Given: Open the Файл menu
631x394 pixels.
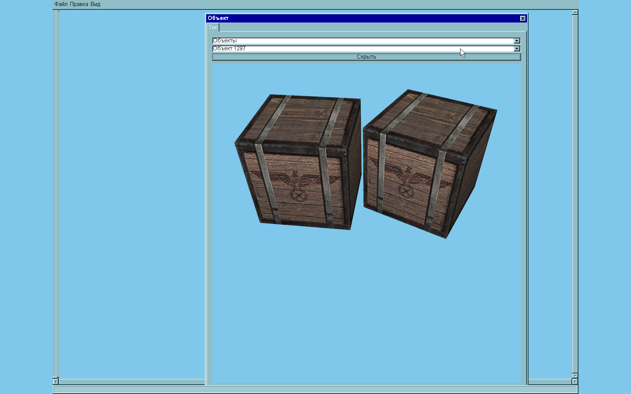Looking at the screenshot, I should [x=61, y=4].
